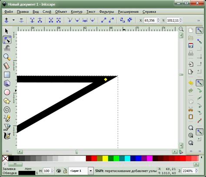
Task: Open the Layer 1 dropdown arrow
Action: 90,171
